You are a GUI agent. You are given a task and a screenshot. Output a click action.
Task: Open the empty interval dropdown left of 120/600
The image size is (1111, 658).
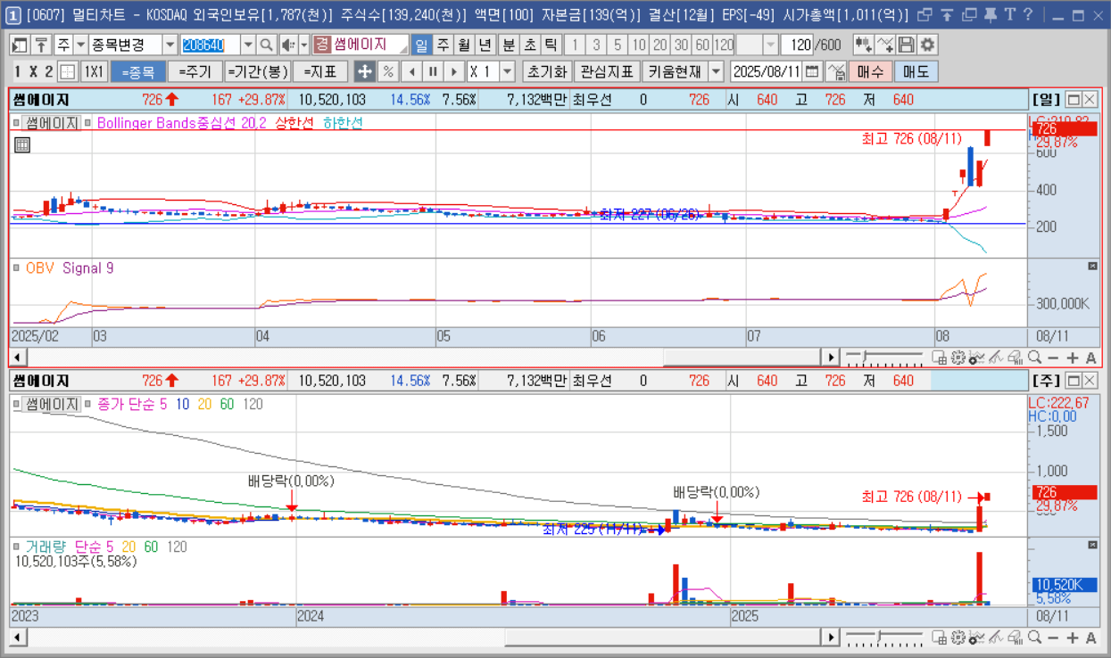pos(771,45)
